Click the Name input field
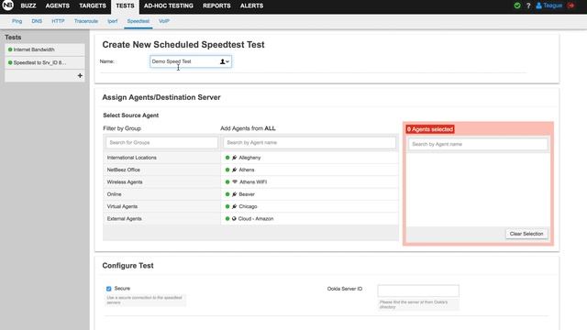Viewport: 587px width, 330px height. click(x=191, y=61)
